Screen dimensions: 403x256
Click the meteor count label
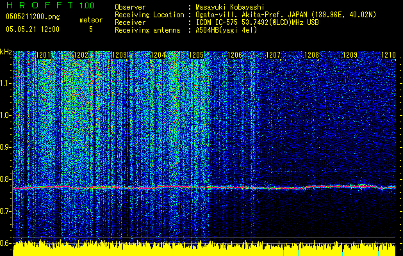point(91,20)
